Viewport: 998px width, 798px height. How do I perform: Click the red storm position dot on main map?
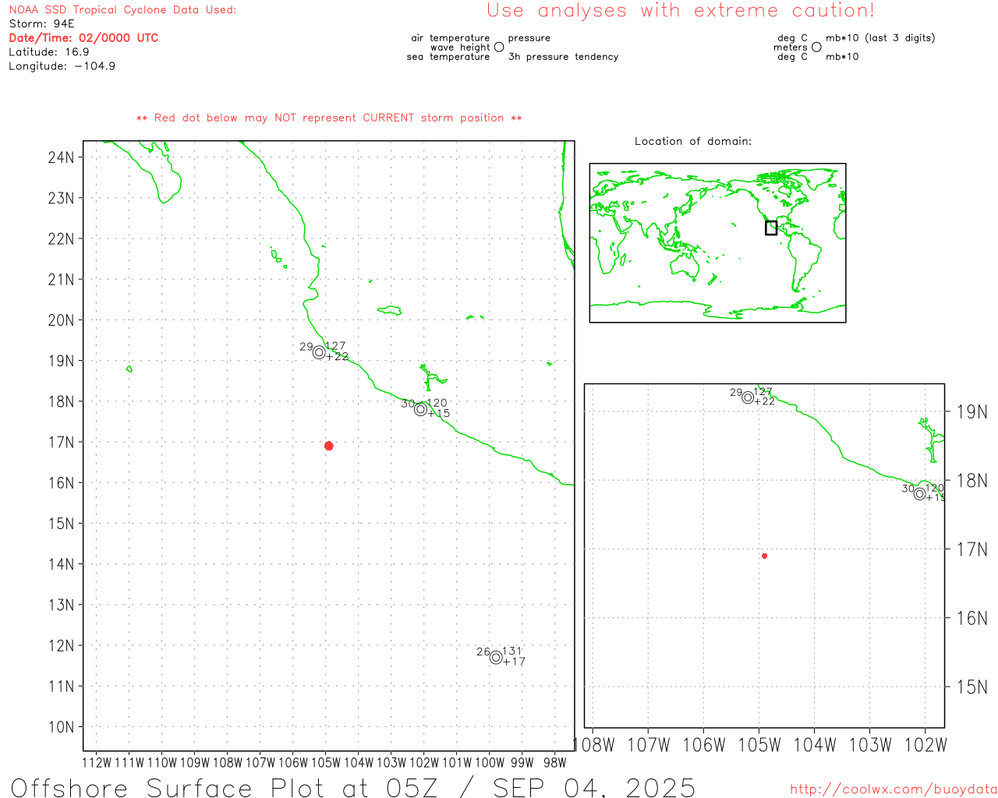tap(329, 446)
